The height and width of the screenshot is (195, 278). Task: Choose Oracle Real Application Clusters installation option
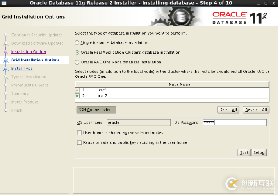tap(77, 53)
